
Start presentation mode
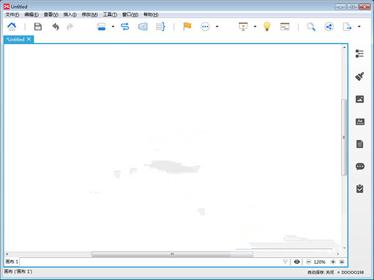243,26
